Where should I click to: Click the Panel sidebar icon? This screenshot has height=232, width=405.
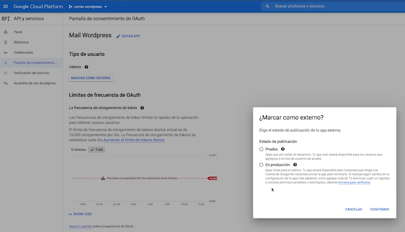(6, 32)
